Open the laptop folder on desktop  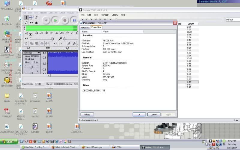7,97
